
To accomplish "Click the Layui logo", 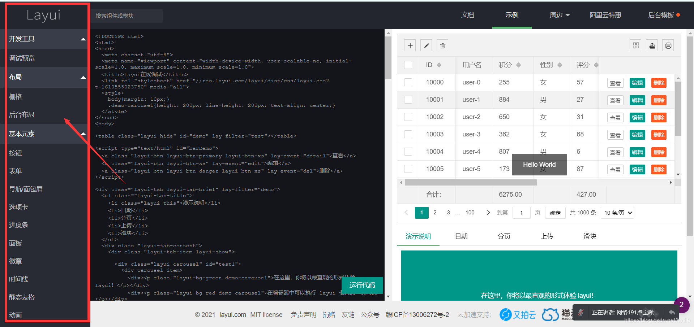I will (43, 16).
